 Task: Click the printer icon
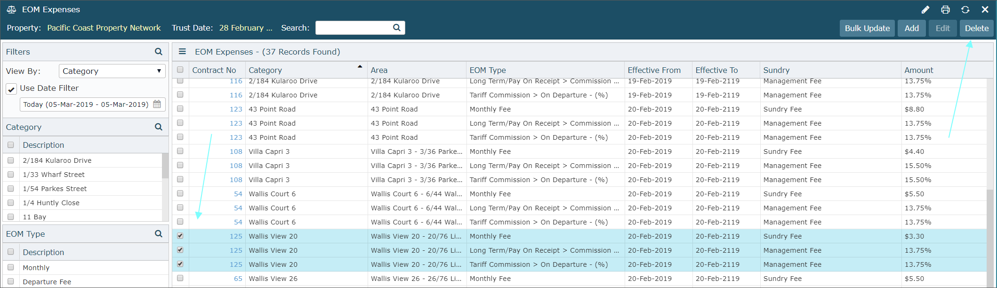pyautogui.click(x=945, y=10)
